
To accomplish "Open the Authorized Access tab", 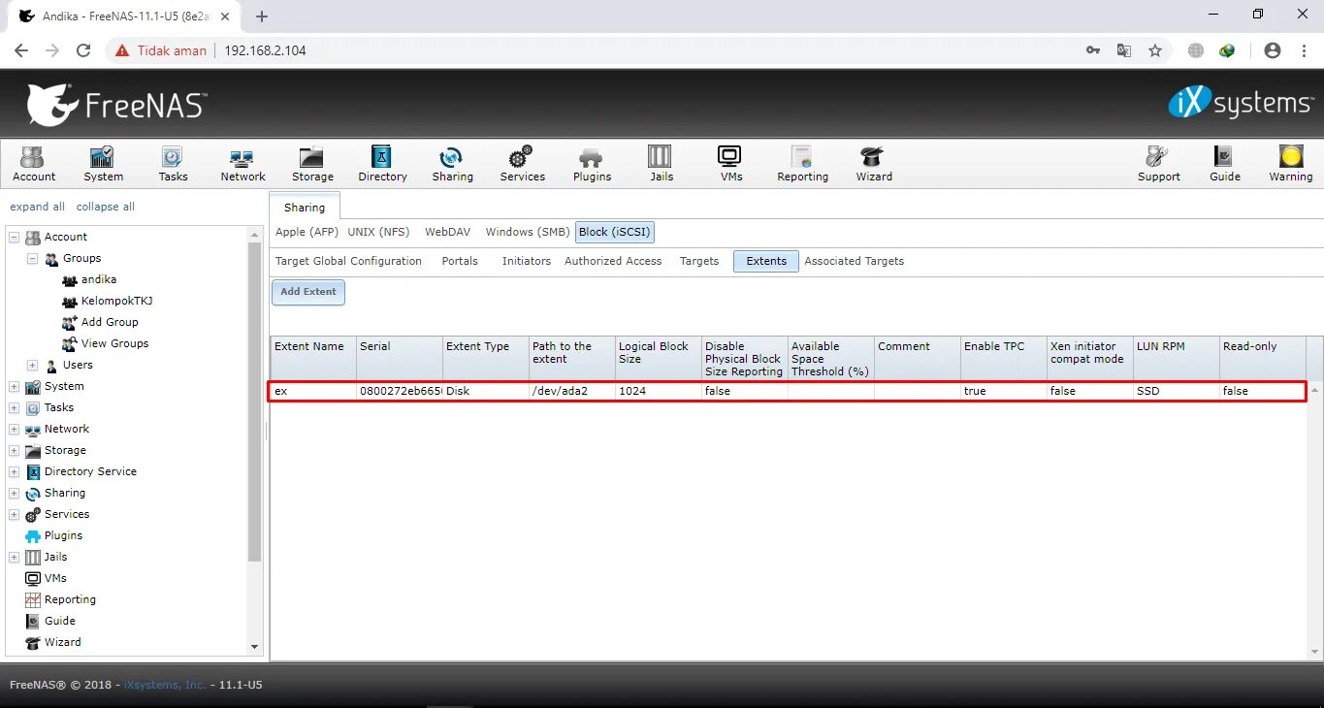I will pyautogui.click(x=613, y=261).
